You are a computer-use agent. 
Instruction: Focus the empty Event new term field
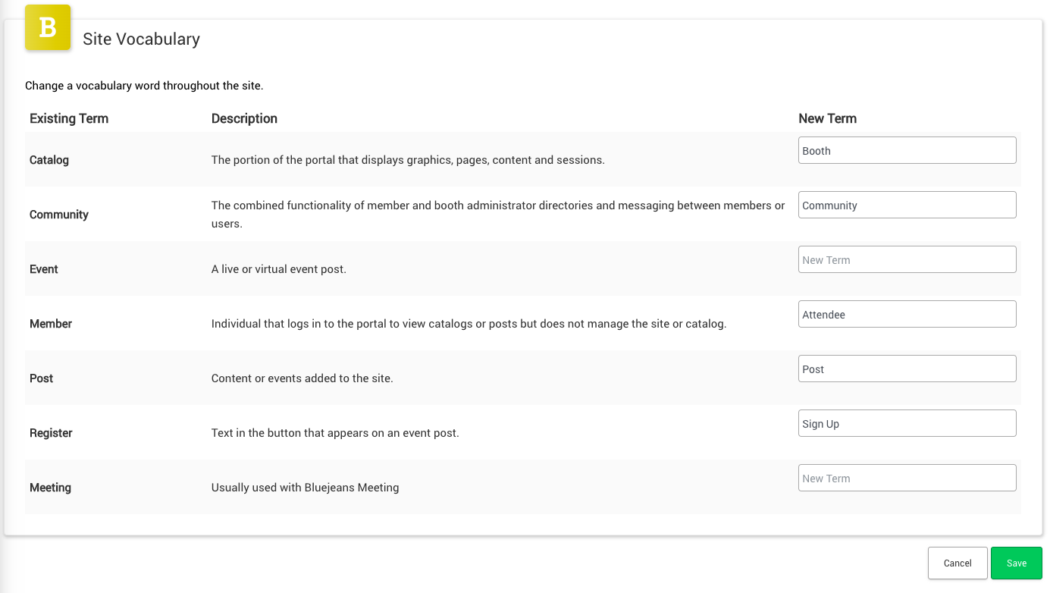pyautogui.click(x=907, y=259)
